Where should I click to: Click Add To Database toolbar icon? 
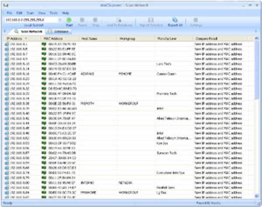119,20
